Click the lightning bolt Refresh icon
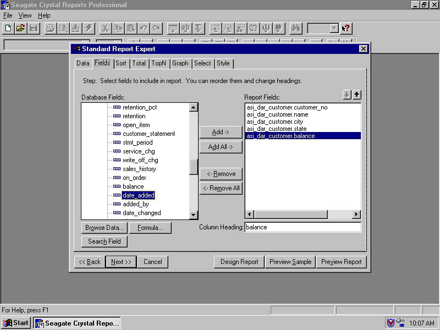 (x=89, y=29)
